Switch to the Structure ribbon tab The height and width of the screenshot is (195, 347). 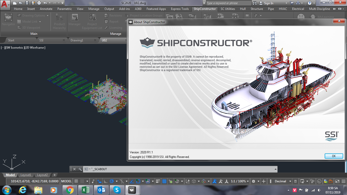pyautogui.click(x=257, y=9)
